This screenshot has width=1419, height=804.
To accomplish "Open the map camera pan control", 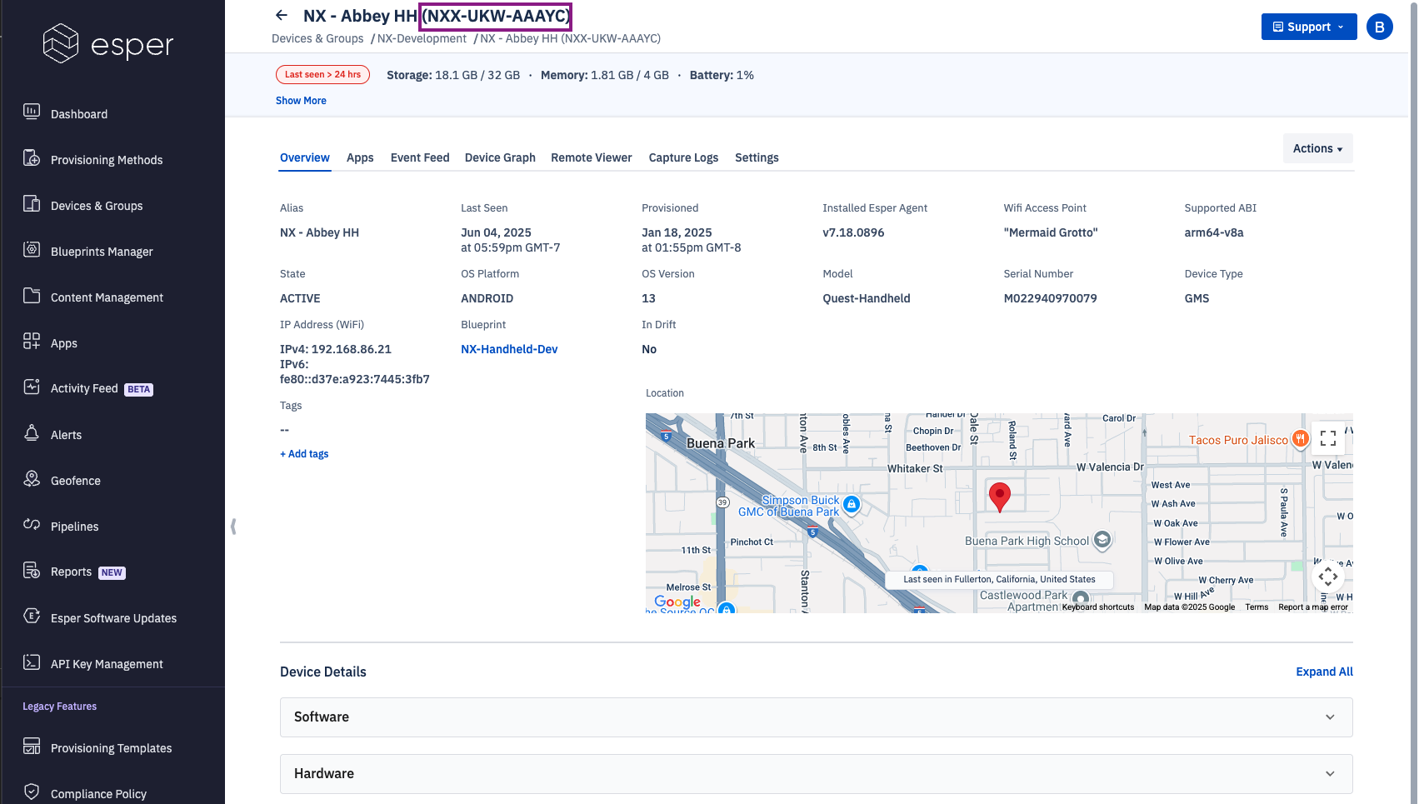I will click(1327, 576).
